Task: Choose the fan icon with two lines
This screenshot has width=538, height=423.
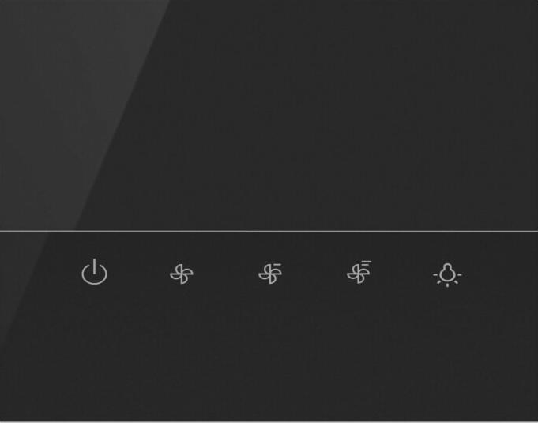Action: 270,274
